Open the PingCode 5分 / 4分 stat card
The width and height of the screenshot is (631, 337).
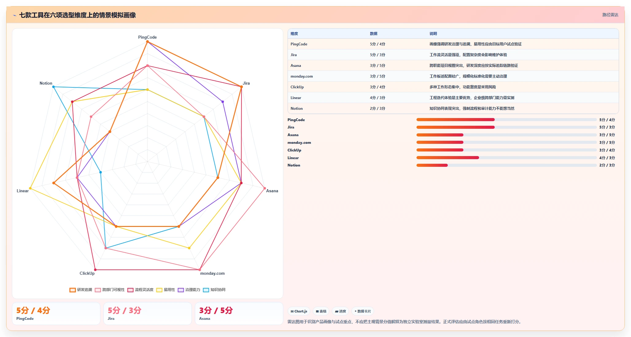[56, 313]
